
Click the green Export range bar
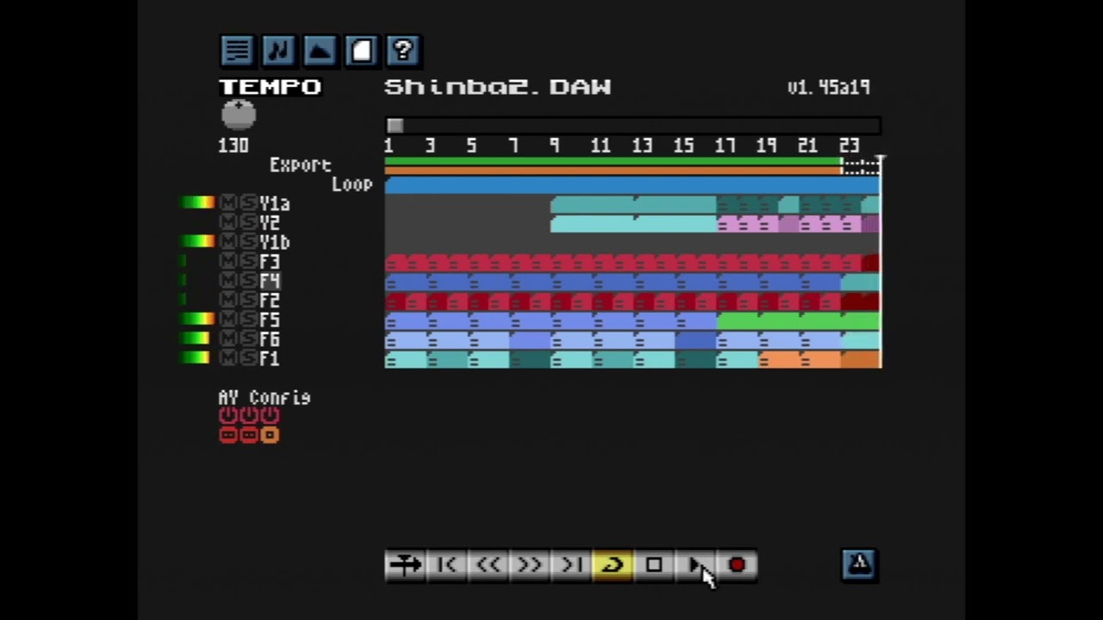(613, 161)
